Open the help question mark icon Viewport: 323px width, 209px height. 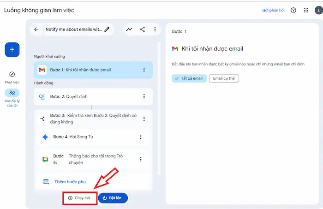293,10
